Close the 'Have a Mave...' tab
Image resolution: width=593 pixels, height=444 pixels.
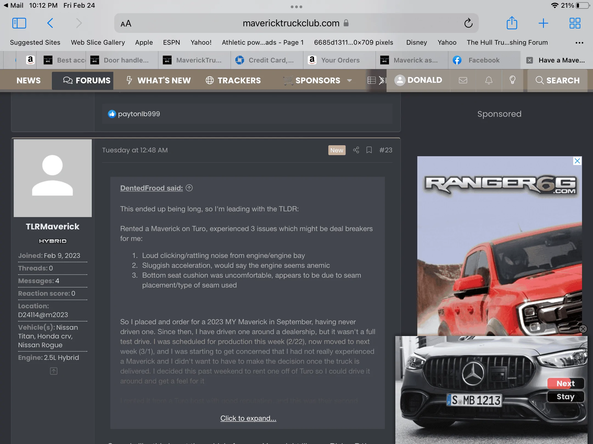(x=530, y=60)
